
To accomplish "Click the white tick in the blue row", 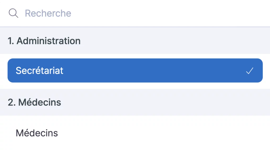I will [x=249, y=71].
